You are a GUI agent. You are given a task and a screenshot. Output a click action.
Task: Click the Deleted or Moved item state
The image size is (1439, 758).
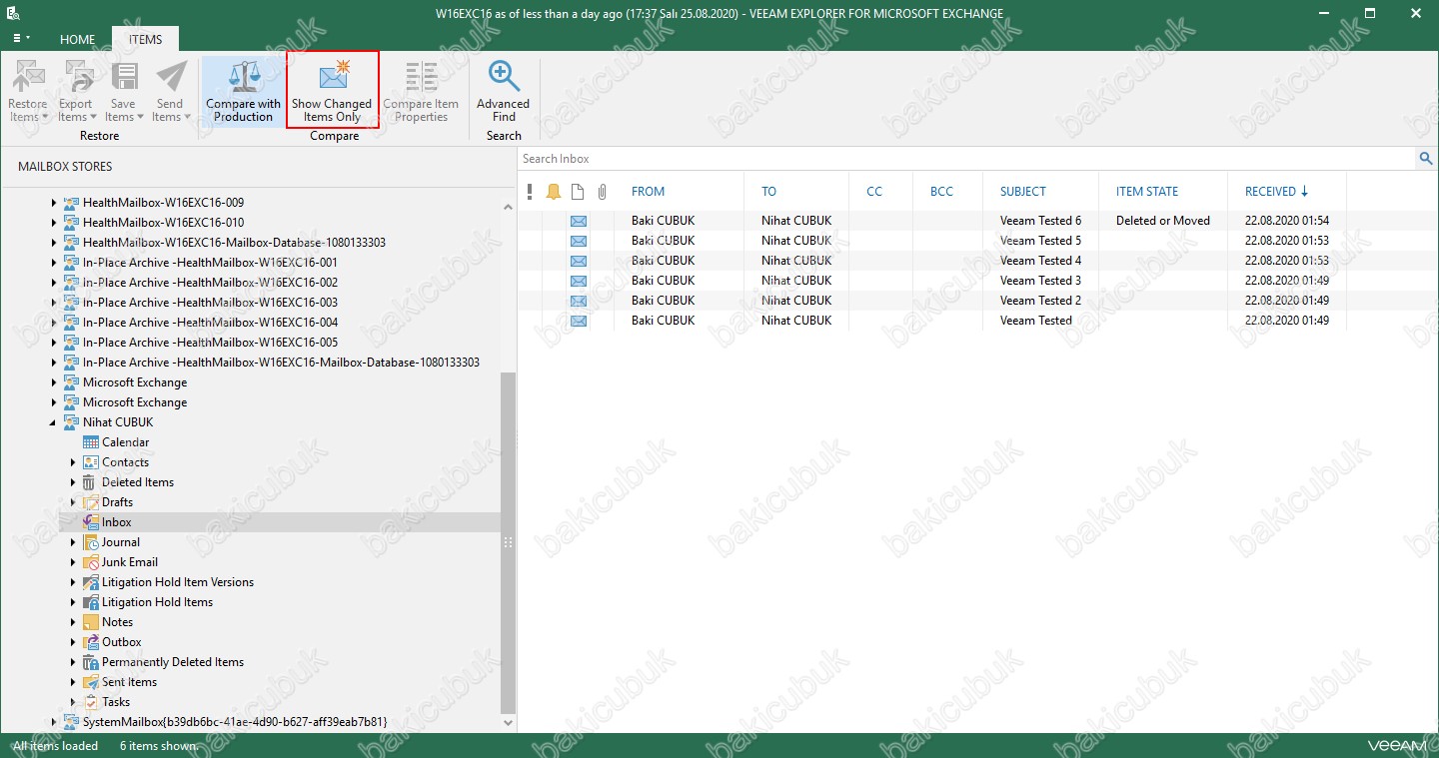(1163, 221)
